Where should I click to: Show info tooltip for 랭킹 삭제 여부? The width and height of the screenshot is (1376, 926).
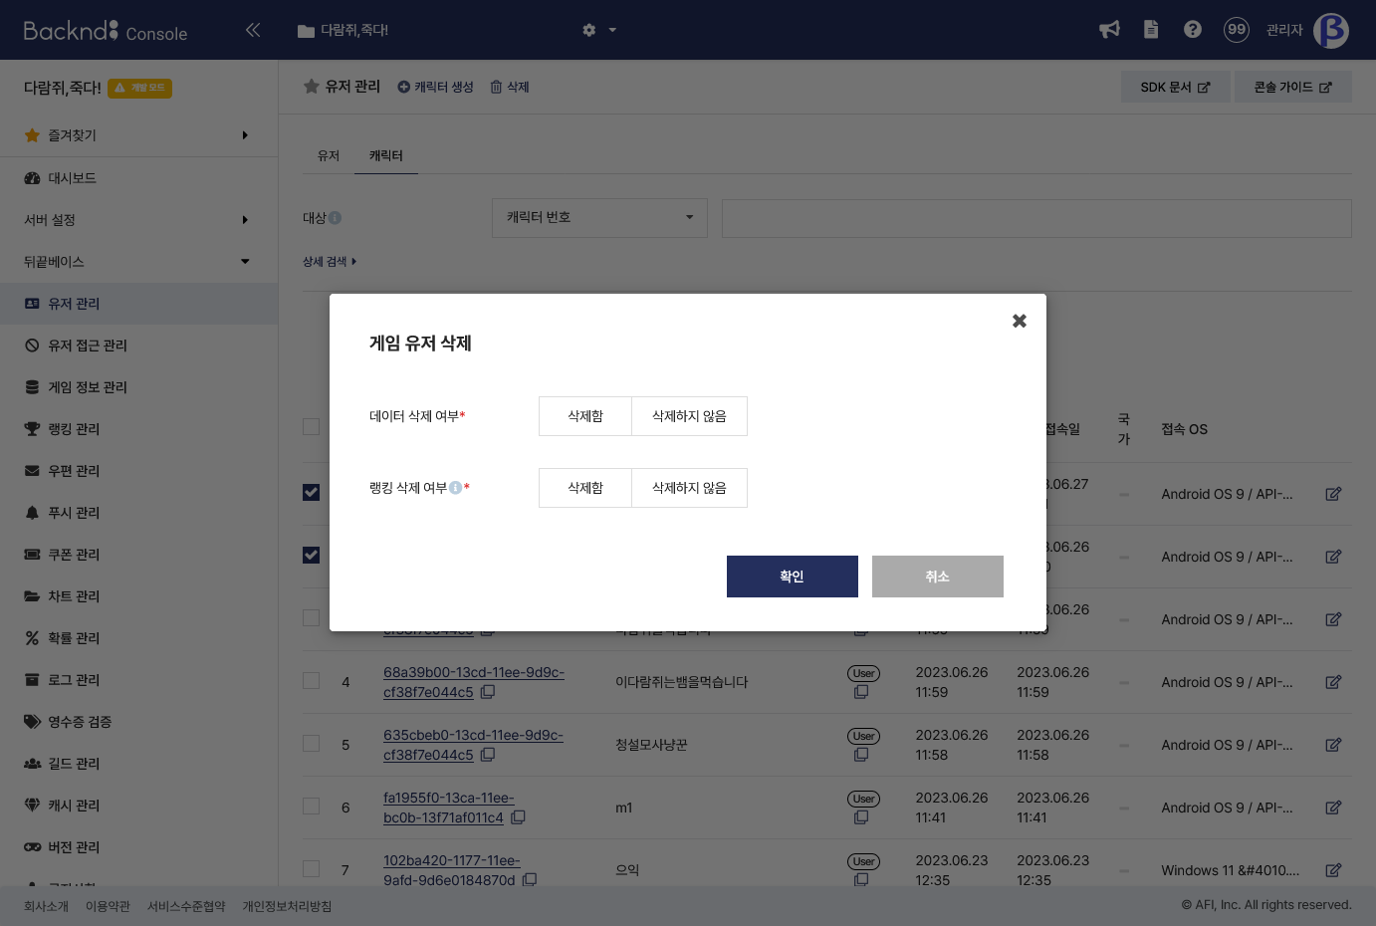(x=455, y=488)
